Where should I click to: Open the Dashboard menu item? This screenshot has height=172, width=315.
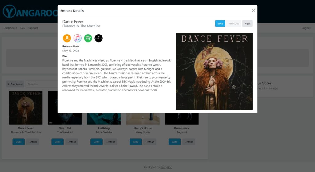pyautogui.click(x=10, y=28)
